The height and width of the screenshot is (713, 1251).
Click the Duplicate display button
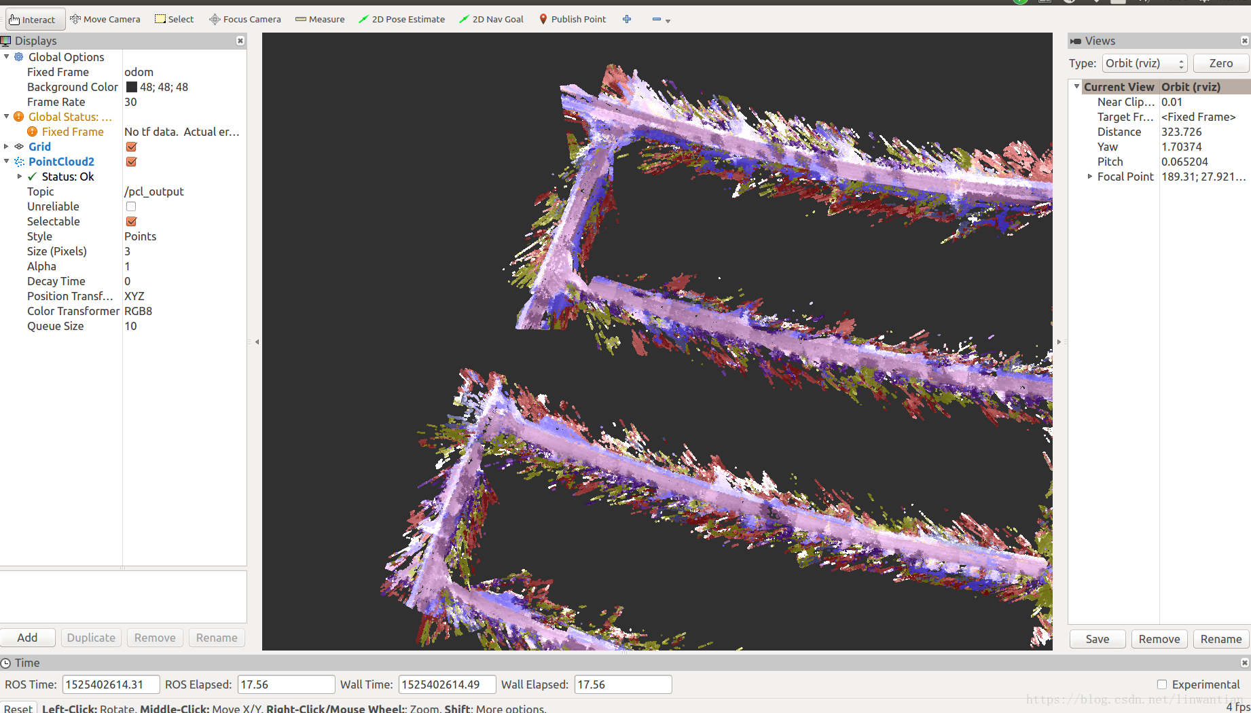[x=91, y=638]
